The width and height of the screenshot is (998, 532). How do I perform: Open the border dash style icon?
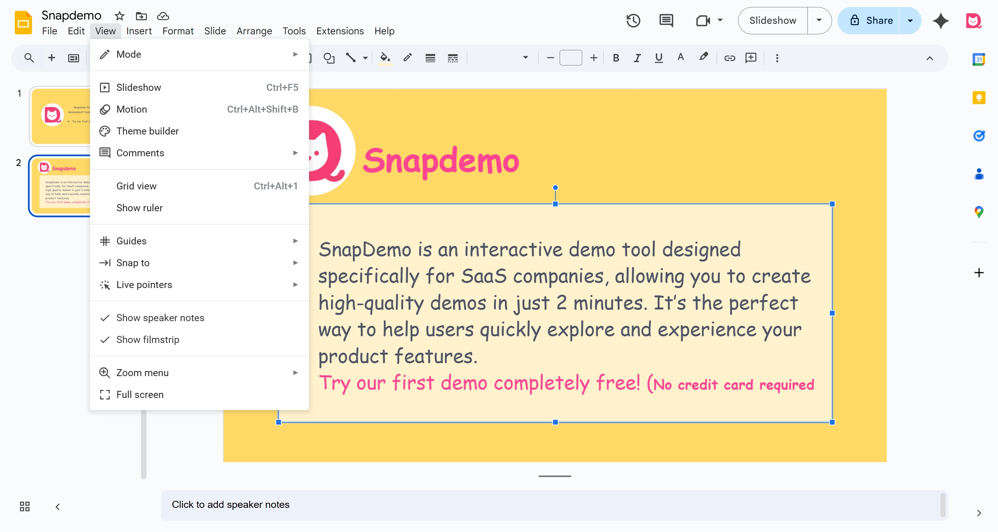click(x=452, y=58)
